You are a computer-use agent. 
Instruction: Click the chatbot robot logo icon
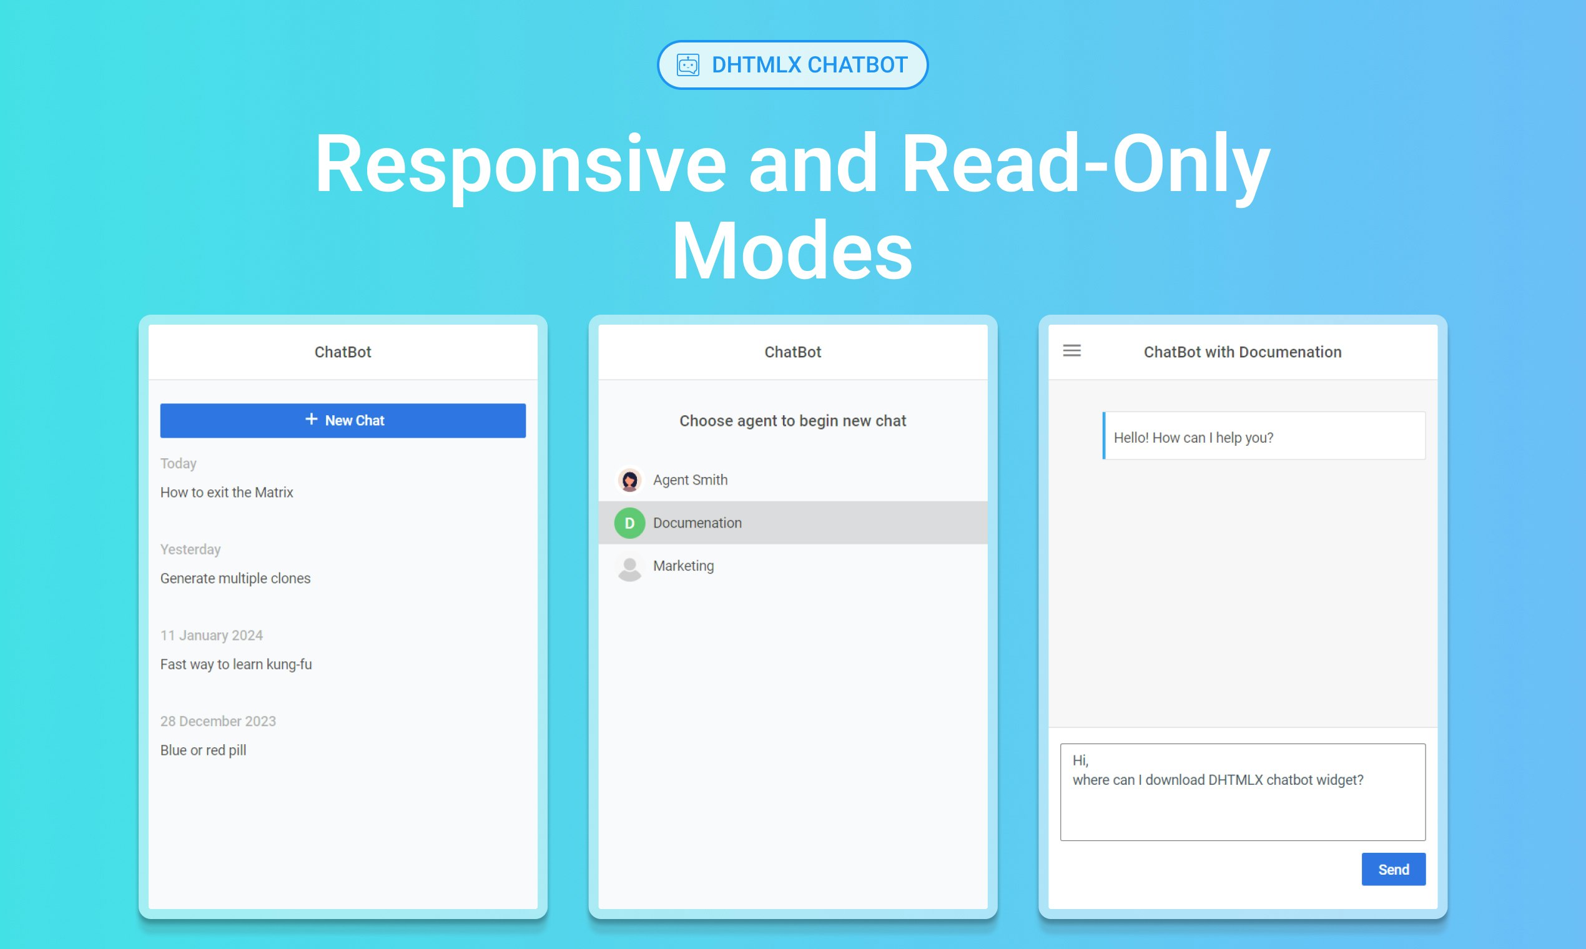[688, 64]
